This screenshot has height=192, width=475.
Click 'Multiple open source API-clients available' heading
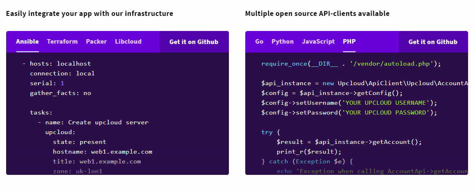(318, 13)
